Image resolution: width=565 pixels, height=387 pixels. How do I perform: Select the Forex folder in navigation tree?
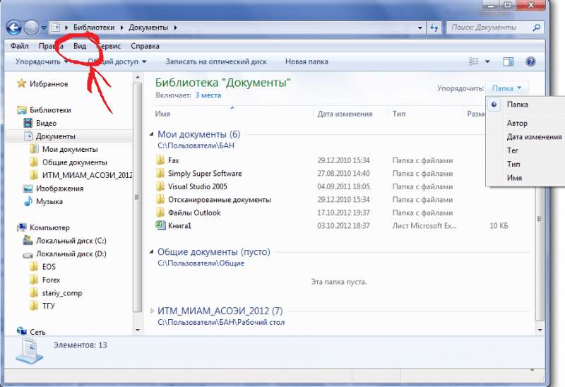51,280
